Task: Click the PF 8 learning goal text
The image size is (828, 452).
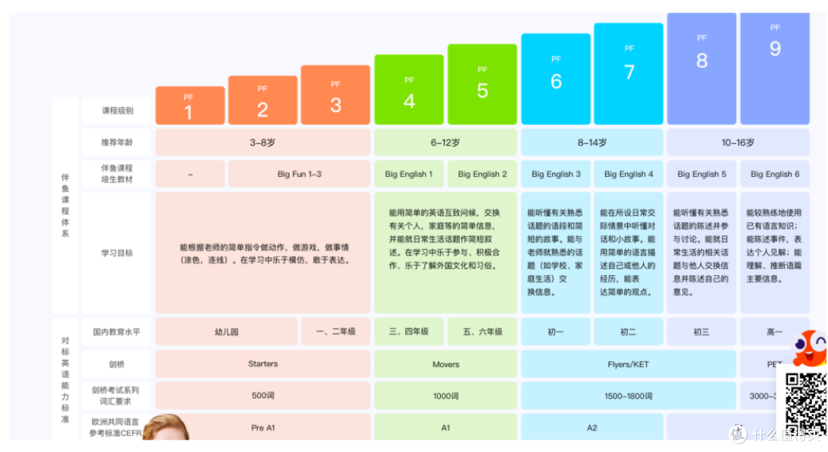Action: [x=701, y=252]
